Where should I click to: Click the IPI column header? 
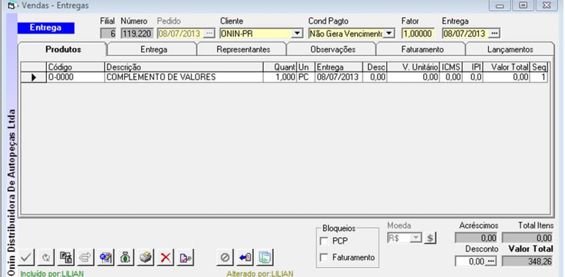pyautogui.click(x=472, y=67)
